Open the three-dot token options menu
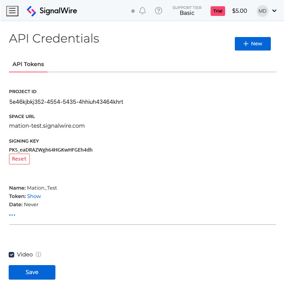This screenshot has height=299, width=284. [x=12, y=215]
